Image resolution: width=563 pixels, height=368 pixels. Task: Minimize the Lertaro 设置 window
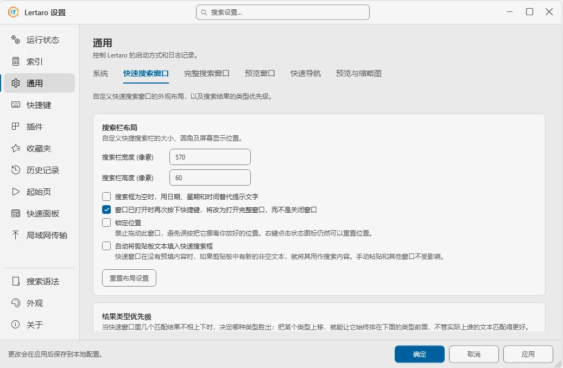[x=510, y=12]
